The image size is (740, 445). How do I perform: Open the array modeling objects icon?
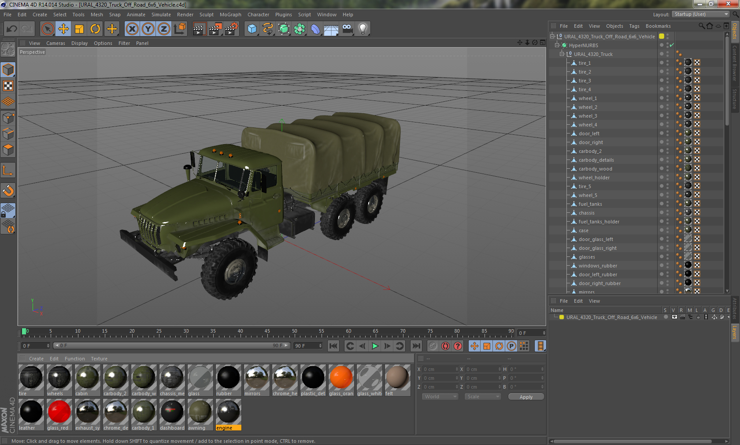point(300,29)
